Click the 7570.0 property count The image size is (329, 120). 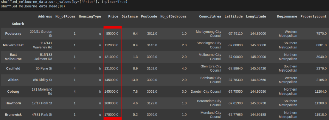pos(322,34)
